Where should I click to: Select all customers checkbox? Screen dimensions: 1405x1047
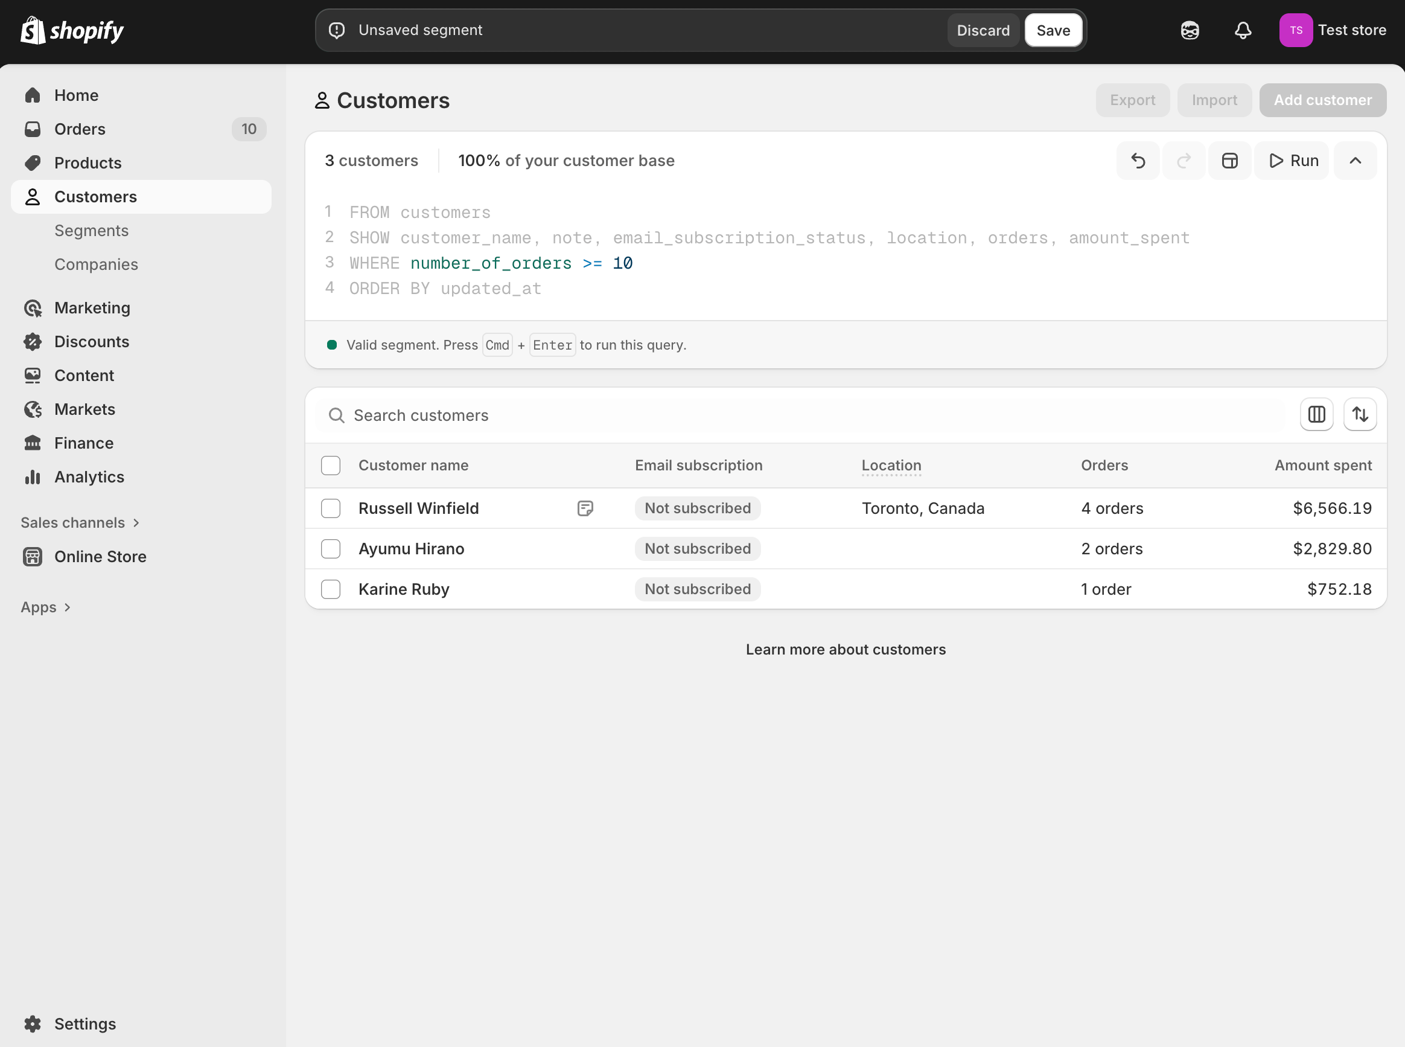[331, 466]
